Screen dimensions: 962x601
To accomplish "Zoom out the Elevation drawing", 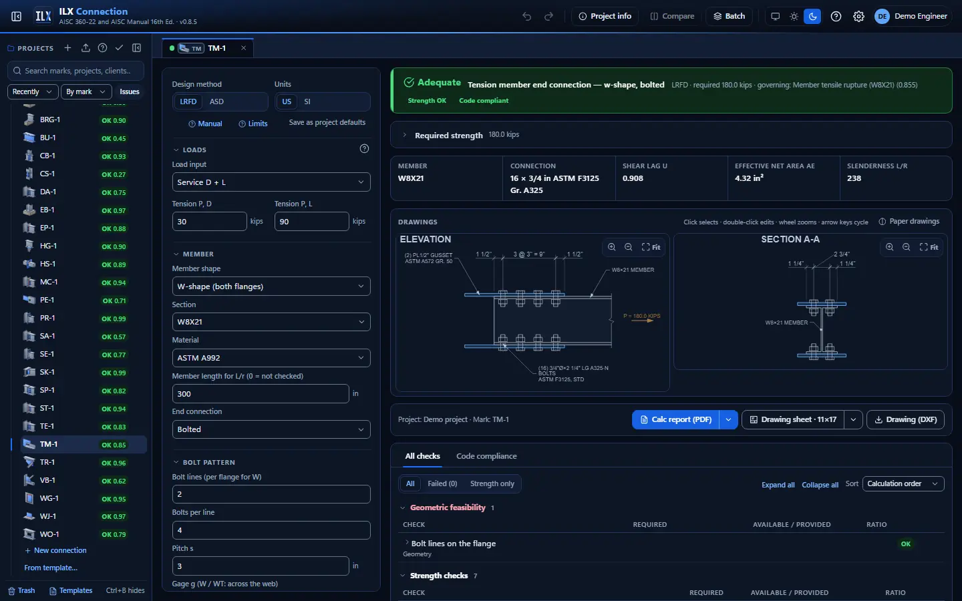I will 628,247.
